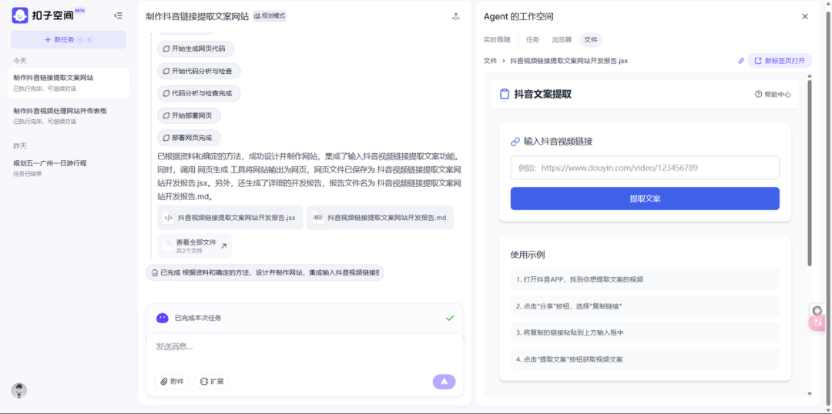Collapse the left sidebar with the toggle icon
Screen dimensions: 832x414
coord(118,16)
